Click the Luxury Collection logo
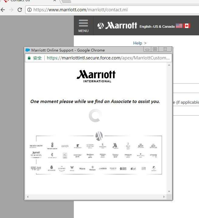The height and width of the screenshot is (218, 199). tap(62, 169)
